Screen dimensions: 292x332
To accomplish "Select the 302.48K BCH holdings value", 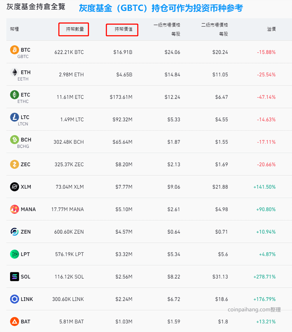I will 69,142.
